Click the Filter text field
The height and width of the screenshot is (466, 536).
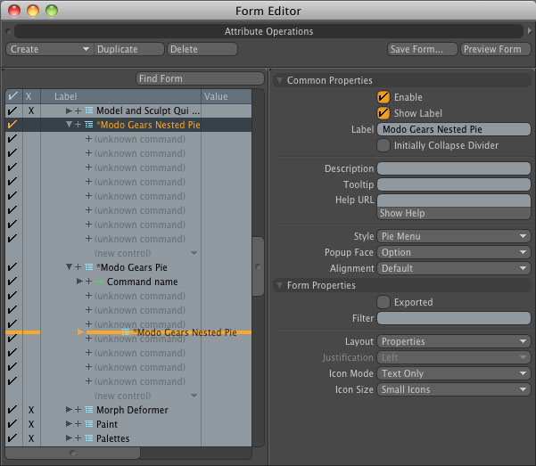[454, 318]
